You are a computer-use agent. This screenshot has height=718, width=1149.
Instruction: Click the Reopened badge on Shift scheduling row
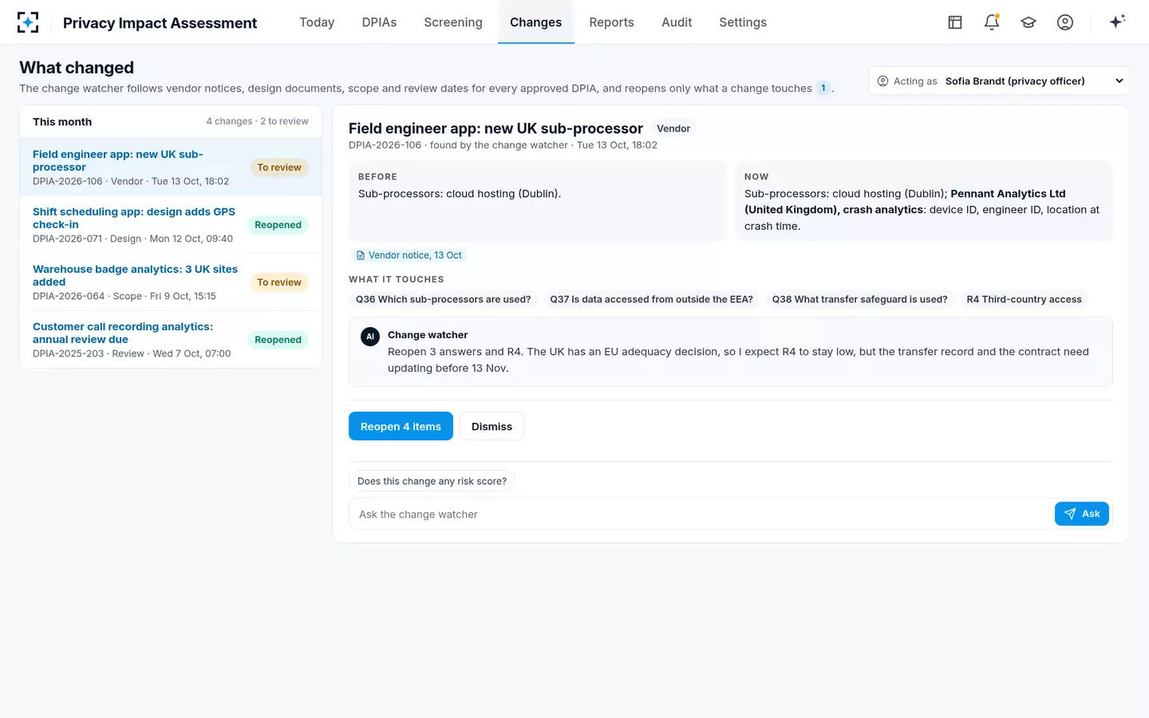click(x=278, y=225)
